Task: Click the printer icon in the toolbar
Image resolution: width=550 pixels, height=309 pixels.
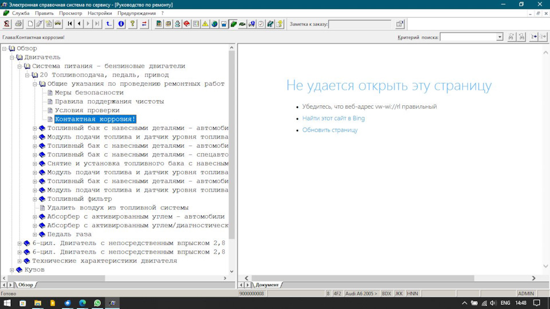Action: click(19, 23)
